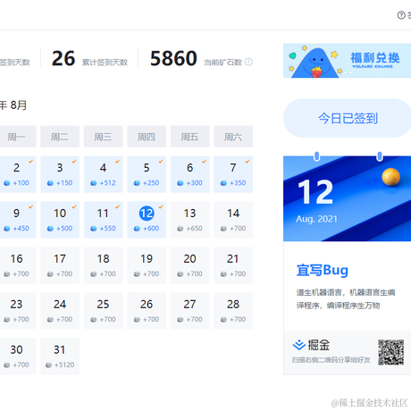411x411 pixels.
Task: Open the 福利兑换 welfare exchange banner
Action: click(x=347, y=61)
